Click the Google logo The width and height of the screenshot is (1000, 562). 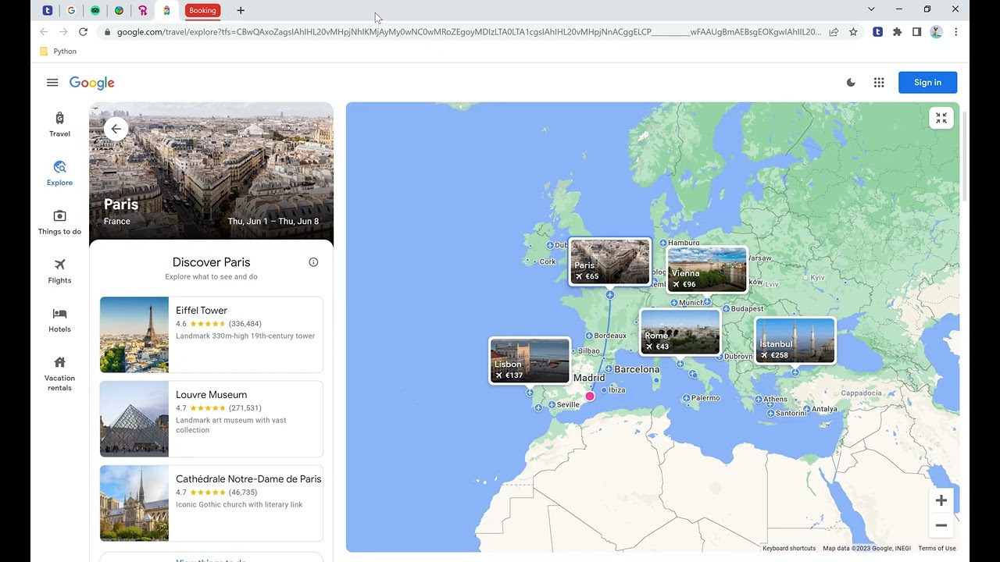(92, 83)
